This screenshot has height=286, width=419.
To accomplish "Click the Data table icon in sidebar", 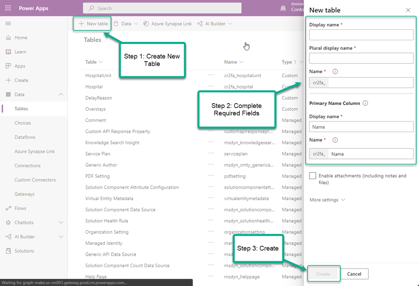I will pos(8,94).
